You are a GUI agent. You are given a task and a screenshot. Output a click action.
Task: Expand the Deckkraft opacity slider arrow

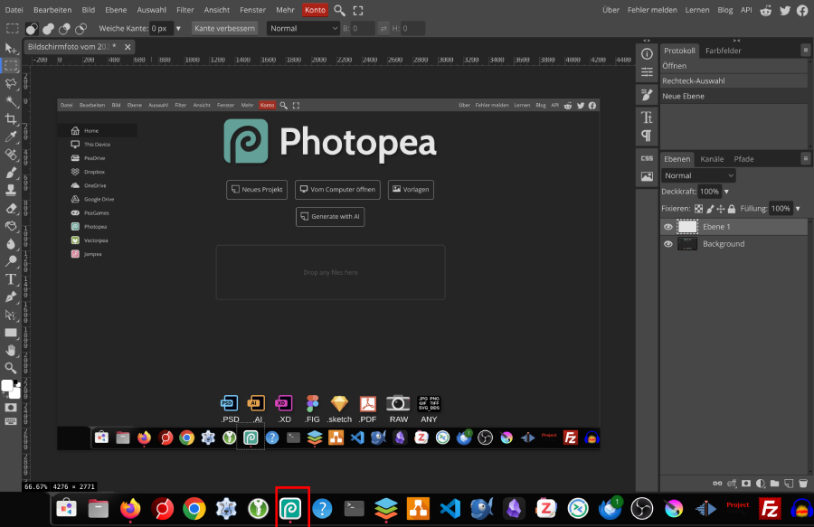pyautogui.click(x=726, y=192)
